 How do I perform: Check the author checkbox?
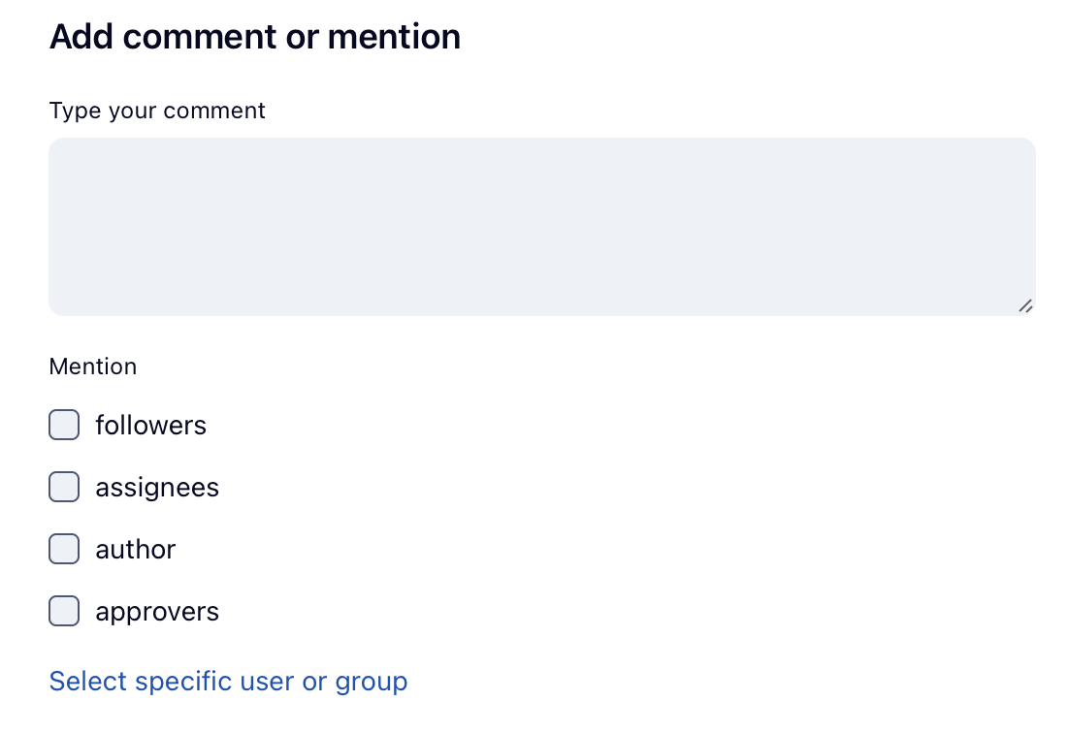(64, 549)
